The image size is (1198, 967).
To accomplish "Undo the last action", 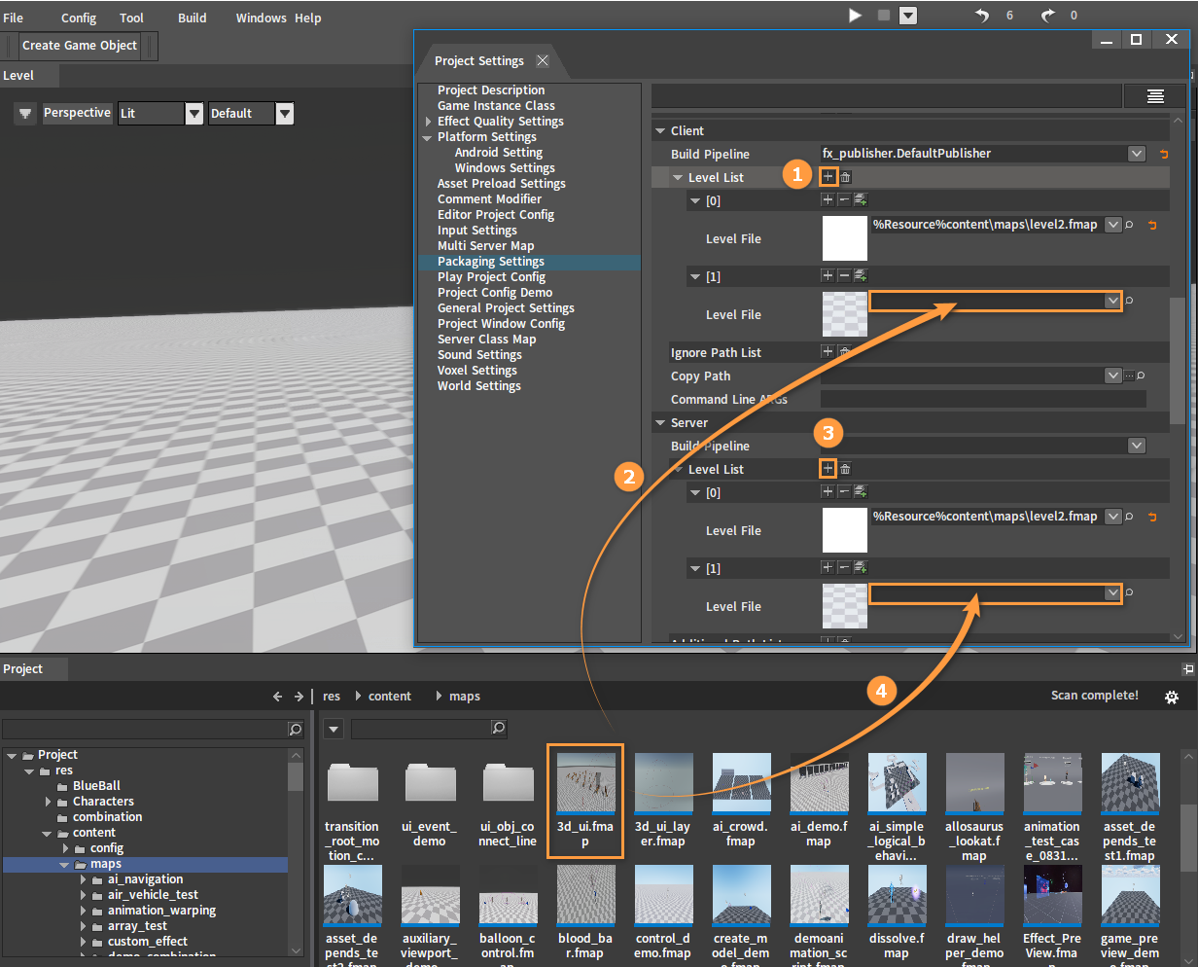I will pyautogui.click(x=982, y=16).
